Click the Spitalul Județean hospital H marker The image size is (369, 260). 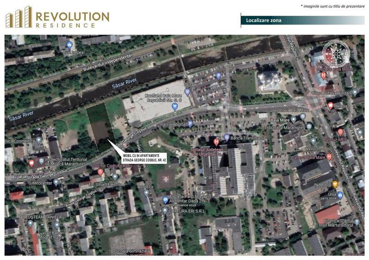pos(216,142)
